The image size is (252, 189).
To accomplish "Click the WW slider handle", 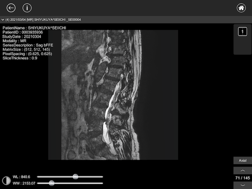I will [51, 183].
